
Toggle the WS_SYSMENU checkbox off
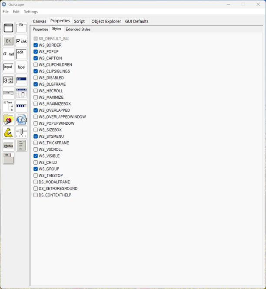coord(36,136)
